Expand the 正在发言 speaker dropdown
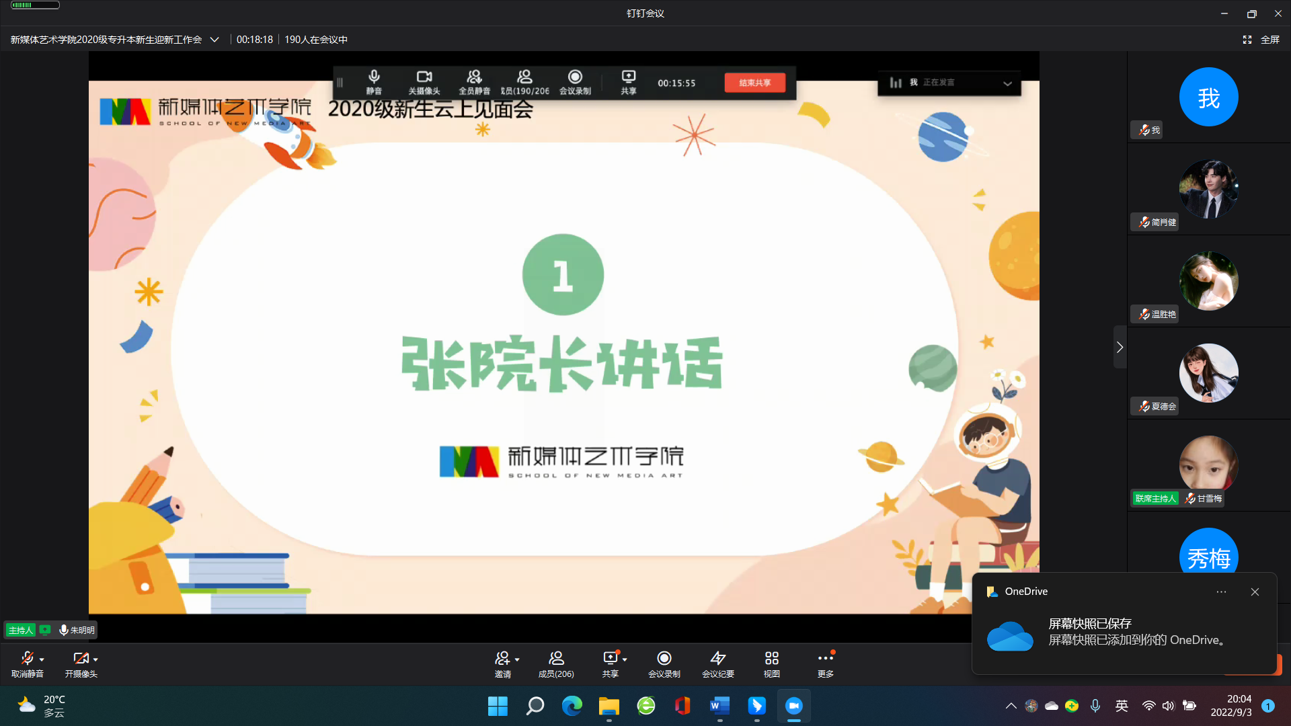The width and height of the screenshot is (1291, 726). click(x=1007, y=83)
